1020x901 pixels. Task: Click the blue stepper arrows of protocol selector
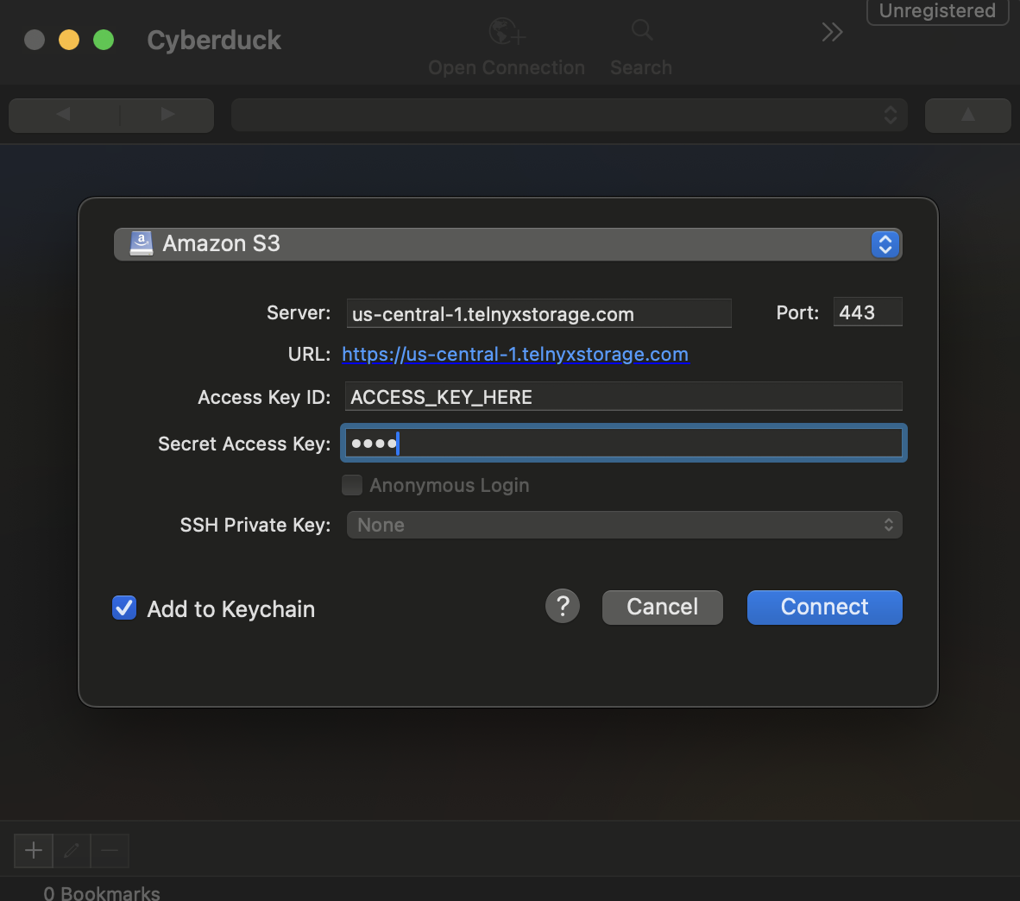pyautogui.click(x=885, y=244)
